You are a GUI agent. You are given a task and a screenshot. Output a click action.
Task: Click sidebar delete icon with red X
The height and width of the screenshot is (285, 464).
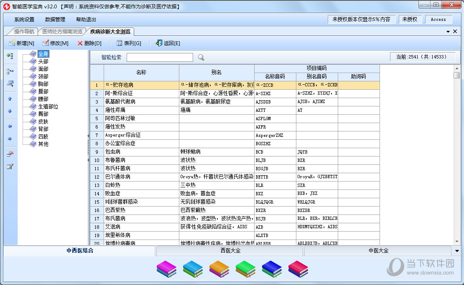(x=10, y=154)
